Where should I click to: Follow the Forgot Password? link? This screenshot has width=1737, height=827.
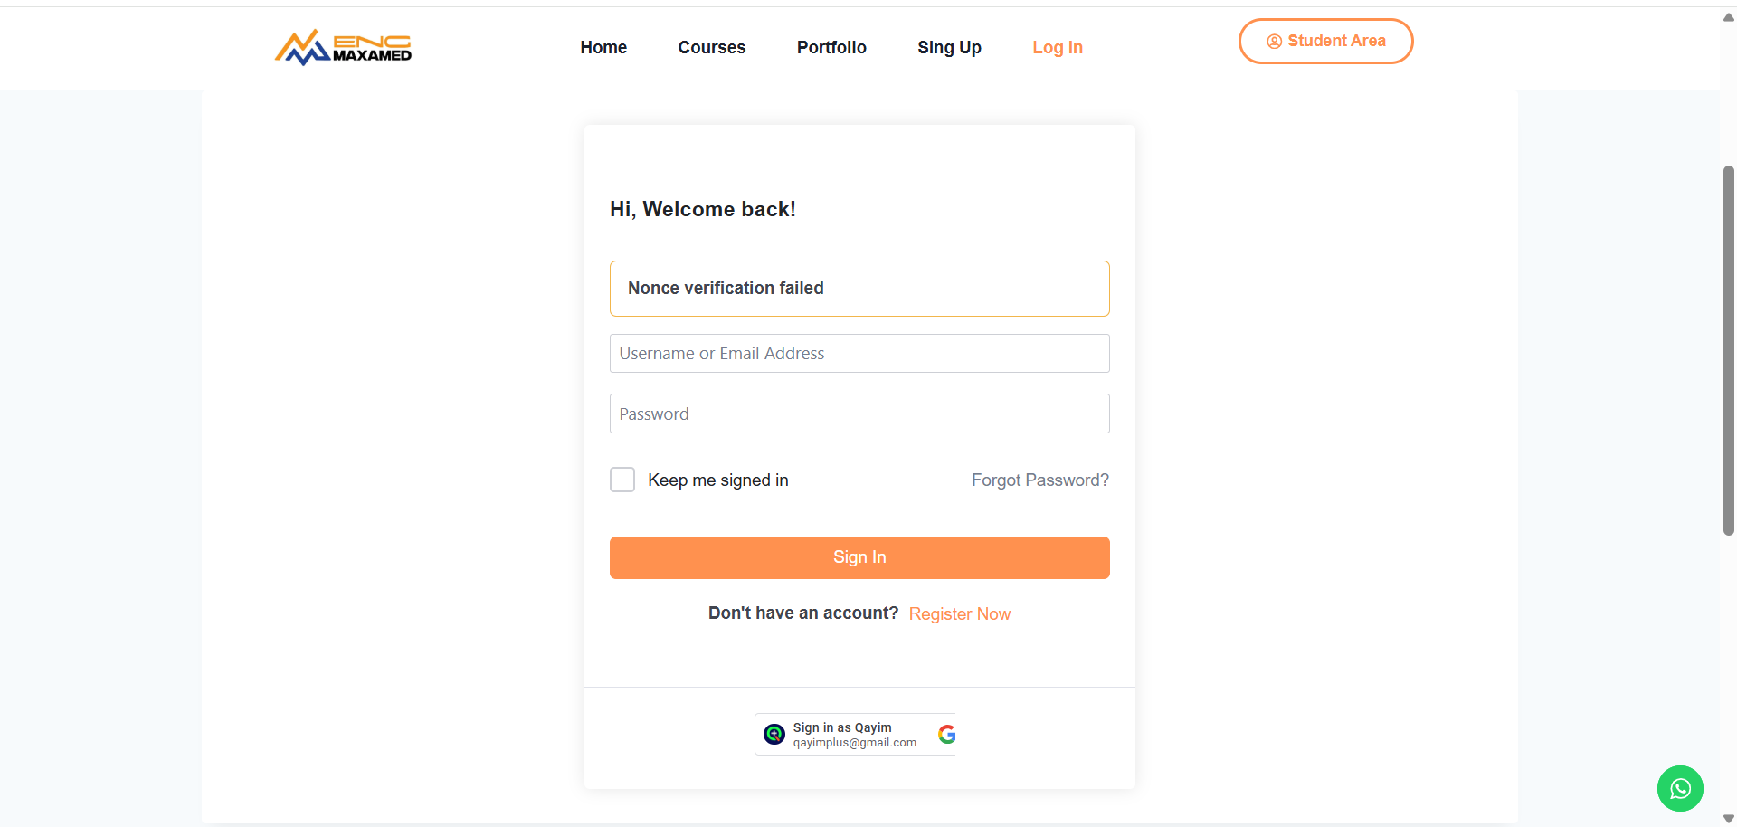pyautogui.click(x=1039, y=480)
